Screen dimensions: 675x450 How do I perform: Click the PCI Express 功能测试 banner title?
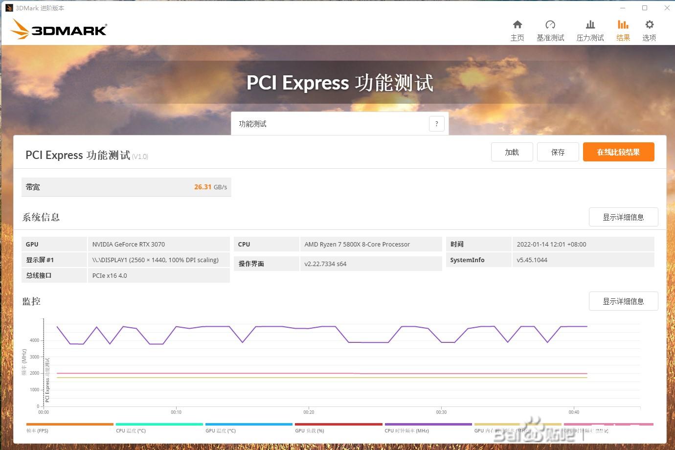point(339,83)
